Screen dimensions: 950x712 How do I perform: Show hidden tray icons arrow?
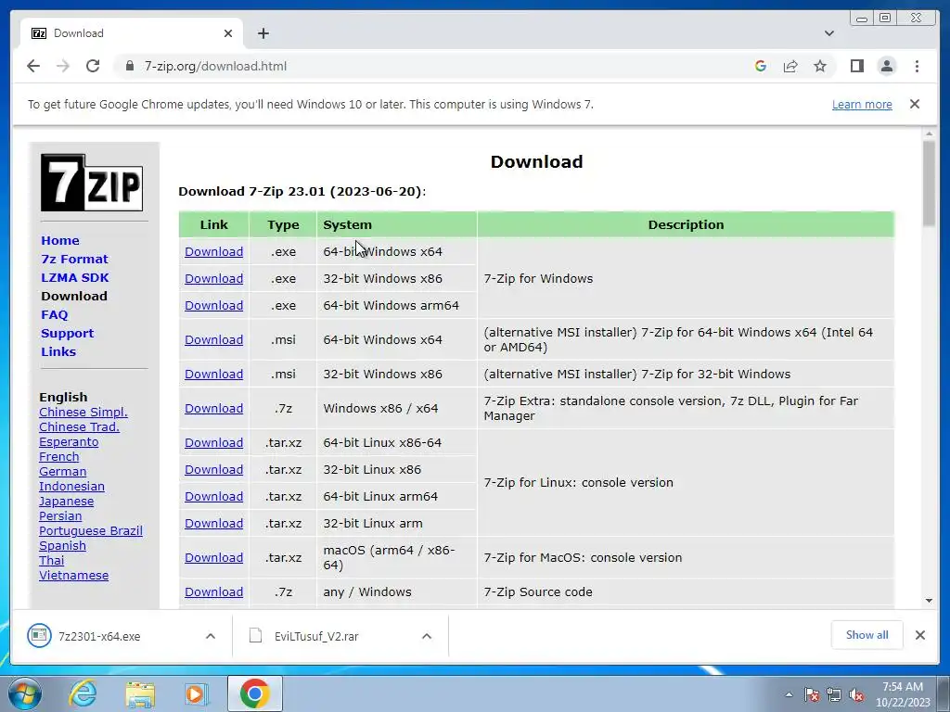789,694
